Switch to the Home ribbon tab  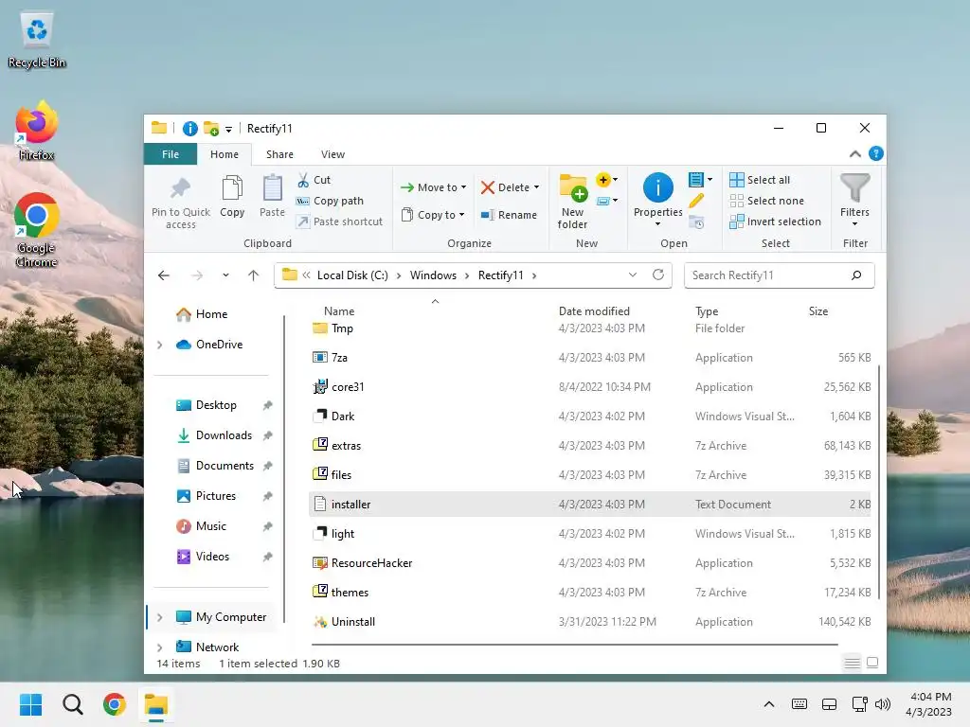pos(224,154)
